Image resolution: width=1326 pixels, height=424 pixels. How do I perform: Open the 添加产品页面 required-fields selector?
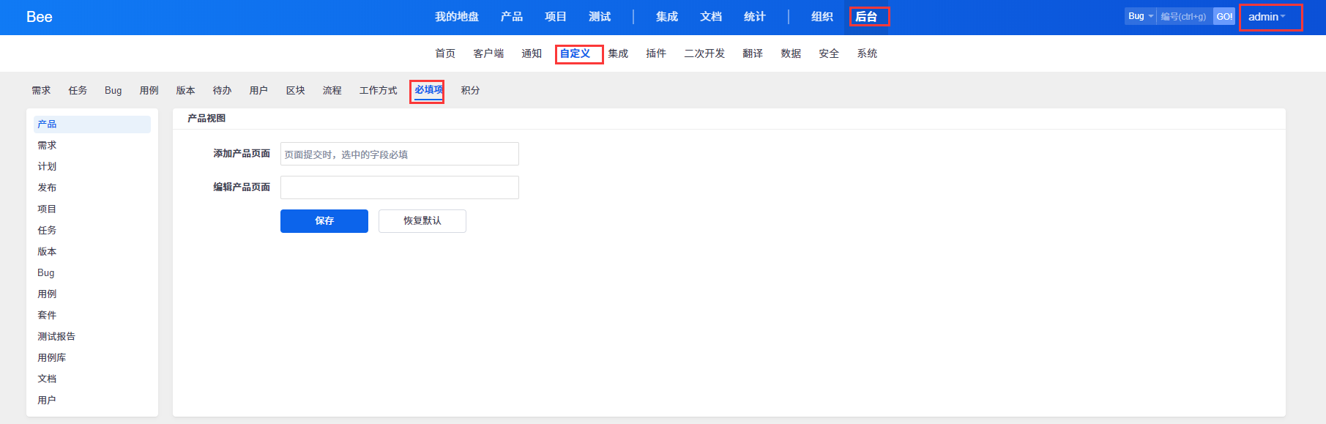tap(400, 154)
